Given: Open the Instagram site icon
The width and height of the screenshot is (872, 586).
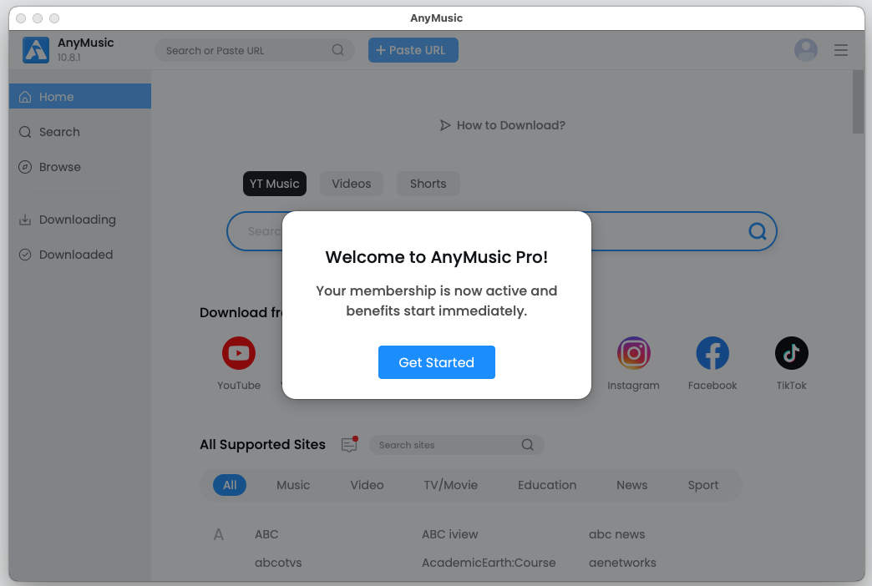Looking at the screenshot, I should point(633,353).
